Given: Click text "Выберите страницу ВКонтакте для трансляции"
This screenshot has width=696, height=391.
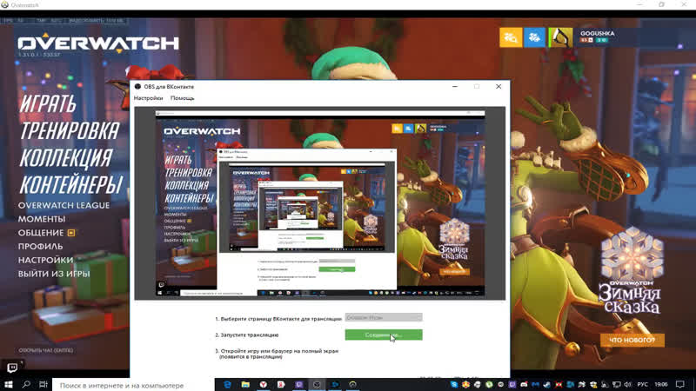Looking at the screenshot, I should click(281, 318).
